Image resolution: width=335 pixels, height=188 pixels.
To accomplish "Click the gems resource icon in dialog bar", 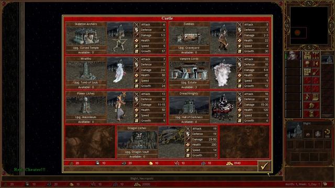I will [203, 163].
